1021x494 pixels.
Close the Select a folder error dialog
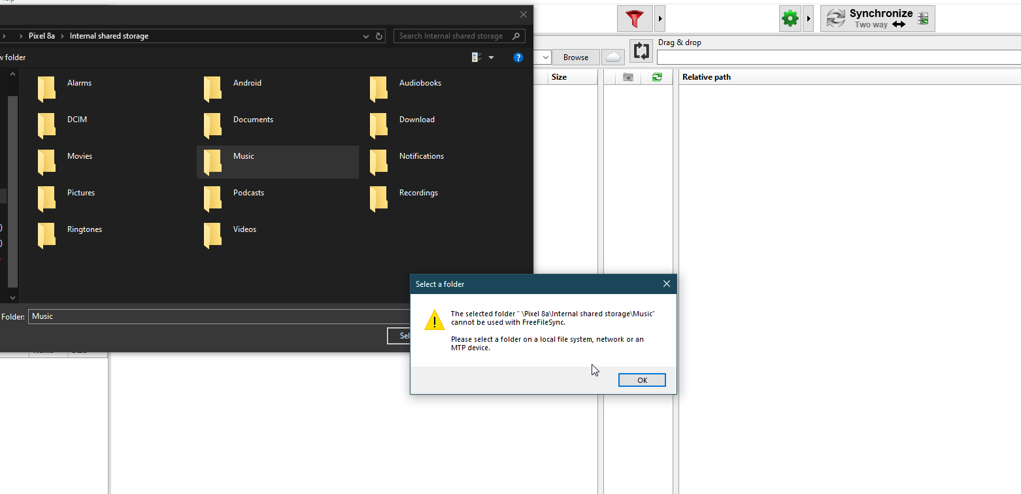click(x=666, y=284)
